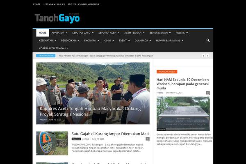This screenshot has height=164, width=246.
Task: Click excerpt text starting TANOHGAYO.COM, Takengon
Action: coord(107,148)
